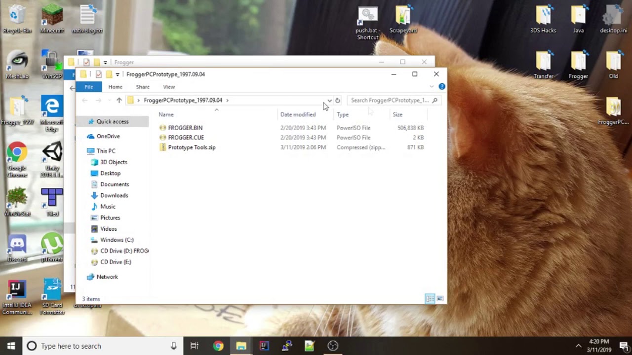Viewport: 632px width, 355px height.
Task: Click the breadcrumb arrow after FroggerPCPrototype_1997.09.04
Action: tap(227, 100)
